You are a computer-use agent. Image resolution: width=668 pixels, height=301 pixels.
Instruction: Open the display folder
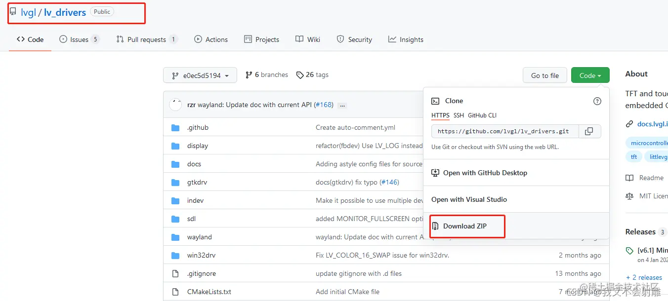tap(198, 146)
